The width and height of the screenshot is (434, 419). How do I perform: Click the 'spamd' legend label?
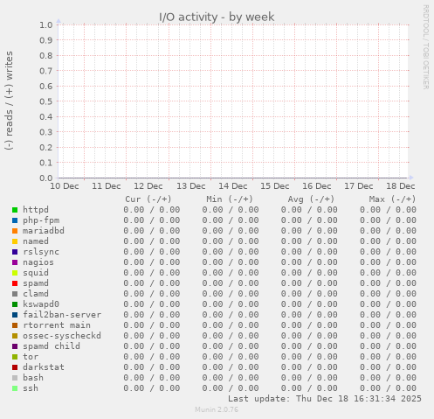pos(36,283)
